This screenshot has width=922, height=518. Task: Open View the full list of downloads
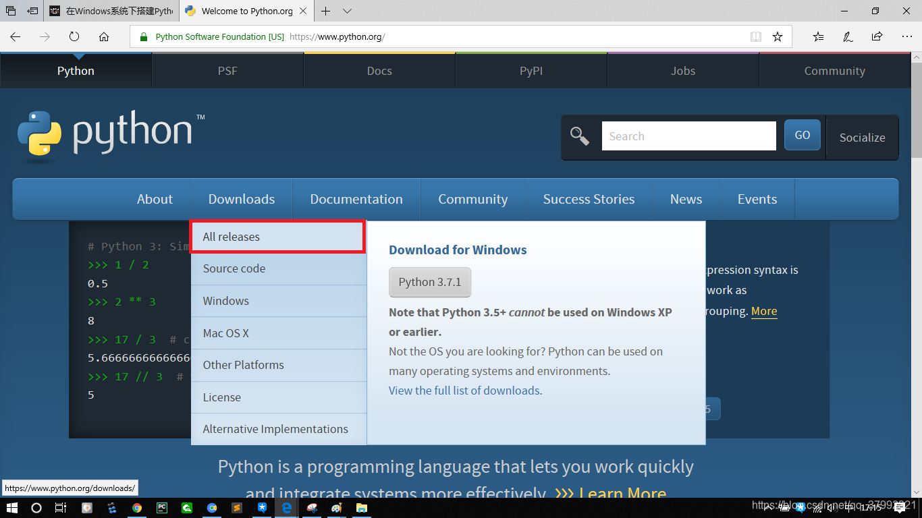pyautogui.click(x=464, y=391)
